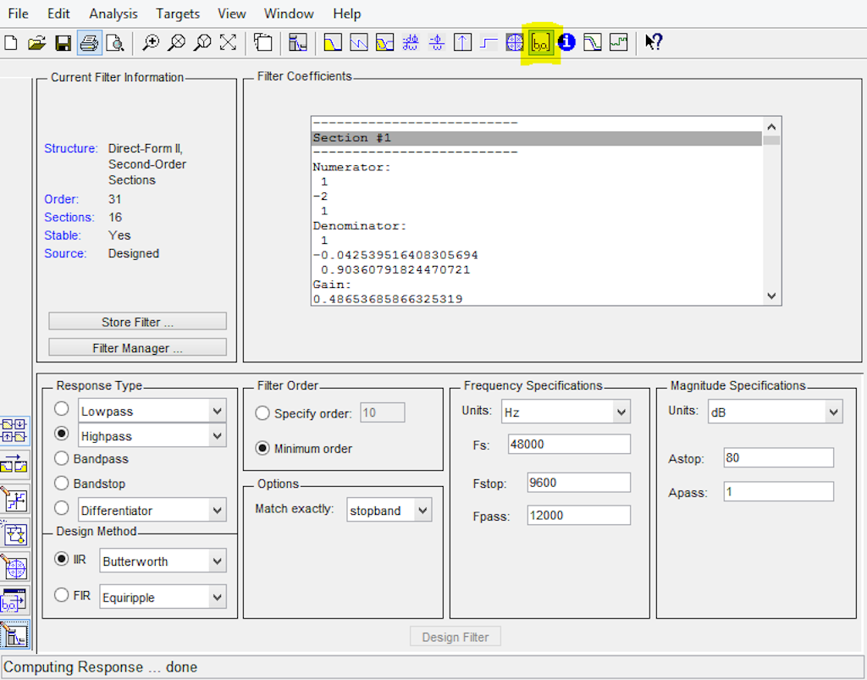Image resolution: width=867 pixels, height=680 pixels.
Task: Display the Group Delay response
Action: pyautogui.click(x=411, y=42)
